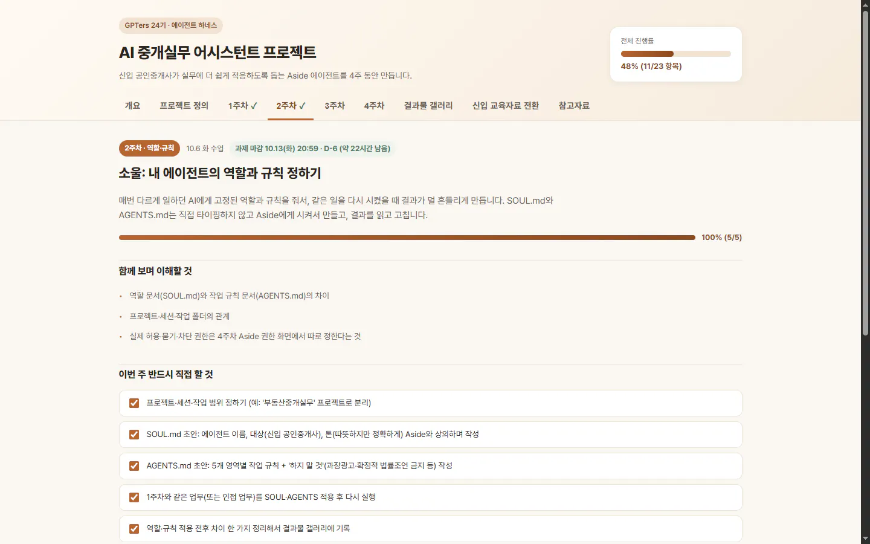
Task: Go to 신입 교육자료 전환 tab
Action: pyautogui.click(x=506, y=106)
